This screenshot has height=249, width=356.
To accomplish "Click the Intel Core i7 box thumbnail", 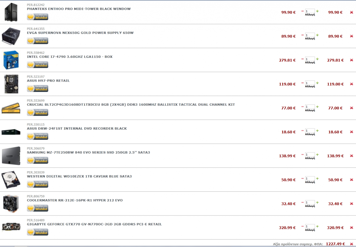I will click(11, 60).
